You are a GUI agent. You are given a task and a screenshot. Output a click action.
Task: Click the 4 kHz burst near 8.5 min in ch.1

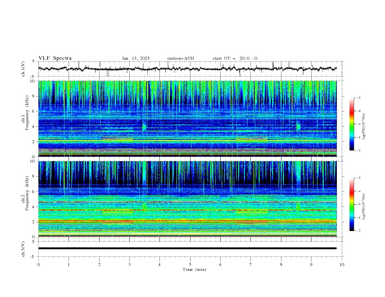(x=298, y=126)
